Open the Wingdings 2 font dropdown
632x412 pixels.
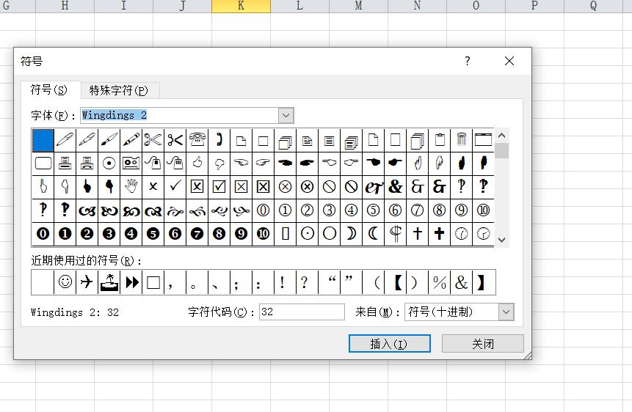[286, 115]
